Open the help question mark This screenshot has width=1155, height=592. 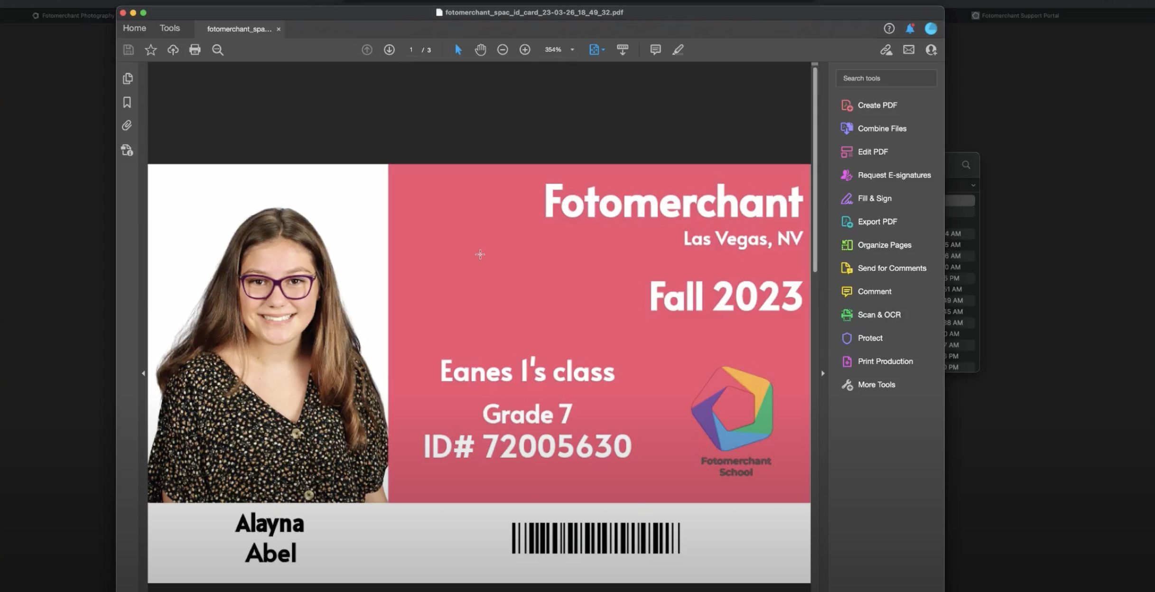pos(889,28)
